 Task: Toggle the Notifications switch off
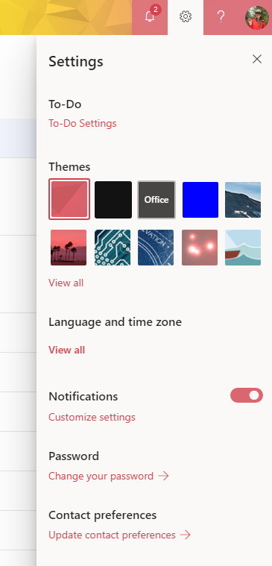click(247, 395)
